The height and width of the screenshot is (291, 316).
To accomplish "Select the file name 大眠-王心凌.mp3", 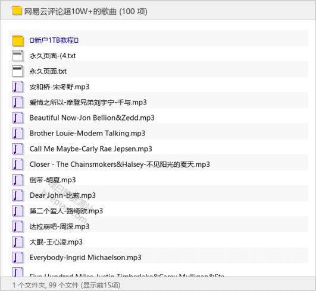I will [56, 242].
